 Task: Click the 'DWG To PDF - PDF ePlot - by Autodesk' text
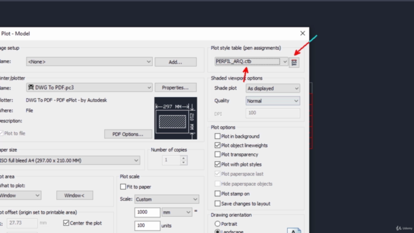66,100
